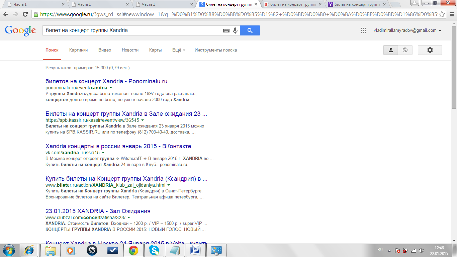Click the browser forward arrow
Image resolution: width=457 pixels, height=257 pixels.
[15, 14]
